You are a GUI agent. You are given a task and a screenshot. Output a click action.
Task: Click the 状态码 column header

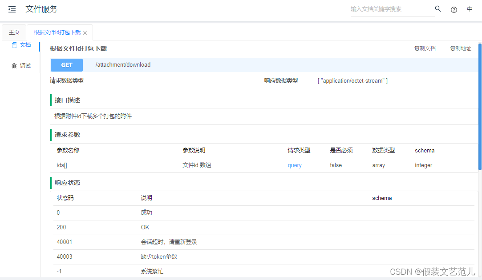point(65,198)
